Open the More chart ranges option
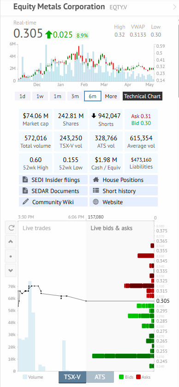 111,96
